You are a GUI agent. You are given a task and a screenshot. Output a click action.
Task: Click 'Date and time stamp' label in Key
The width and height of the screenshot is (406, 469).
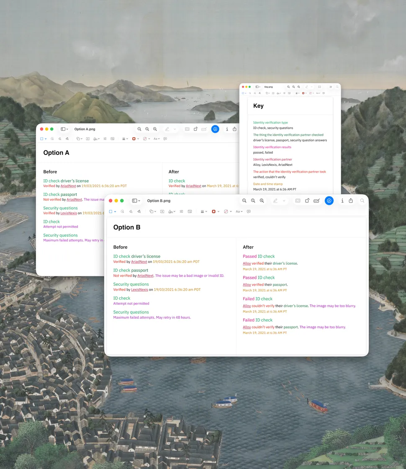268,184
